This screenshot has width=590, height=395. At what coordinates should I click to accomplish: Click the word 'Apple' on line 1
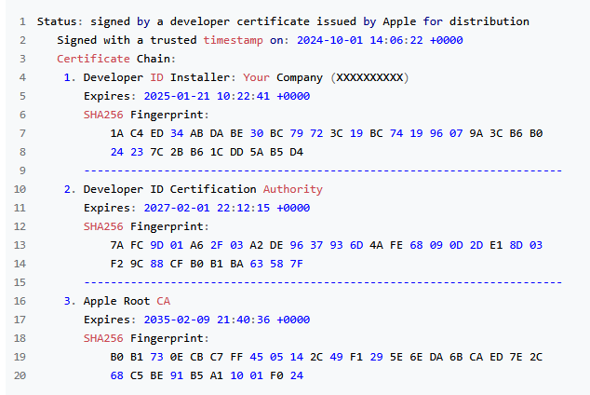pos(399,21)
